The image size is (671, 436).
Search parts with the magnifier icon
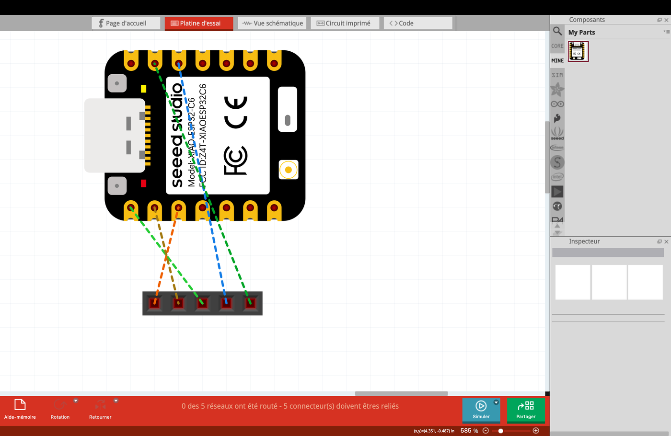point(557,31)
